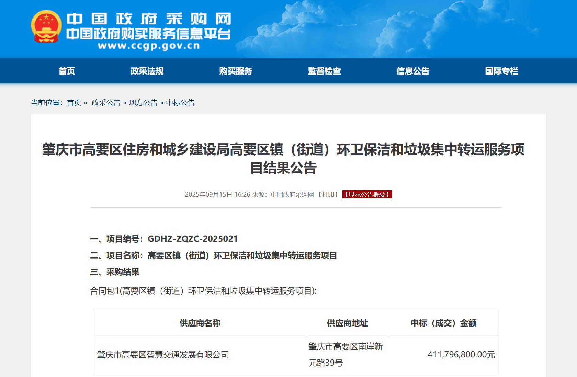
Task: Select 购买服务 in the navigation bar
Action: (236, 71)
